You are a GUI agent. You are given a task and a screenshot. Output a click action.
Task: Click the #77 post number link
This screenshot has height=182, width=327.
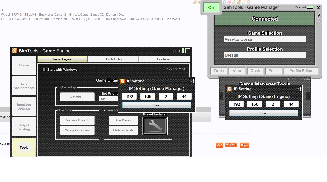pyautogui.click(x=219, y=145)
